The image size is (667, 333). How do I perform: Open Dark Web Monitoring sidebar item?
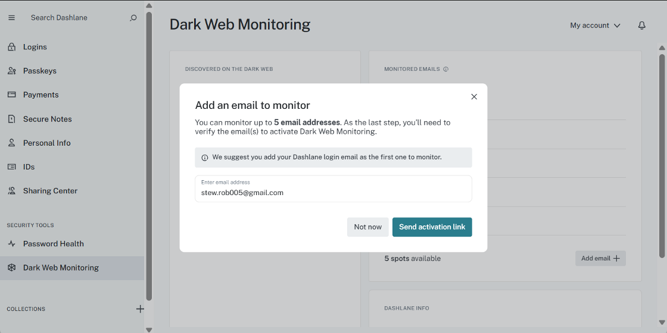61,268
